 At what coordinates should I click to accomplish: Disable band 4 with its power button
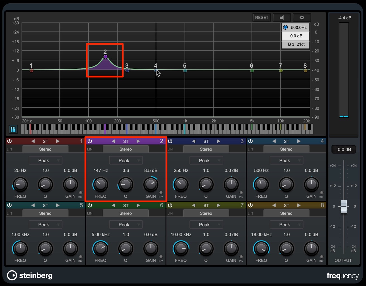click(251, 141)
